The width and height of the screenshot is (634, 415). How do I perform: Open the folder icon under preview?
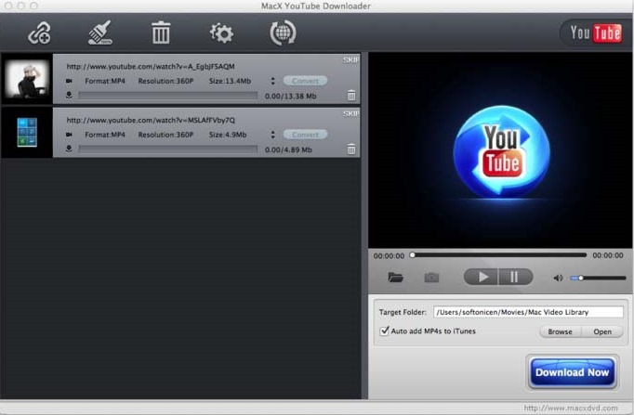pyautogui.click(x=395, y=277)
